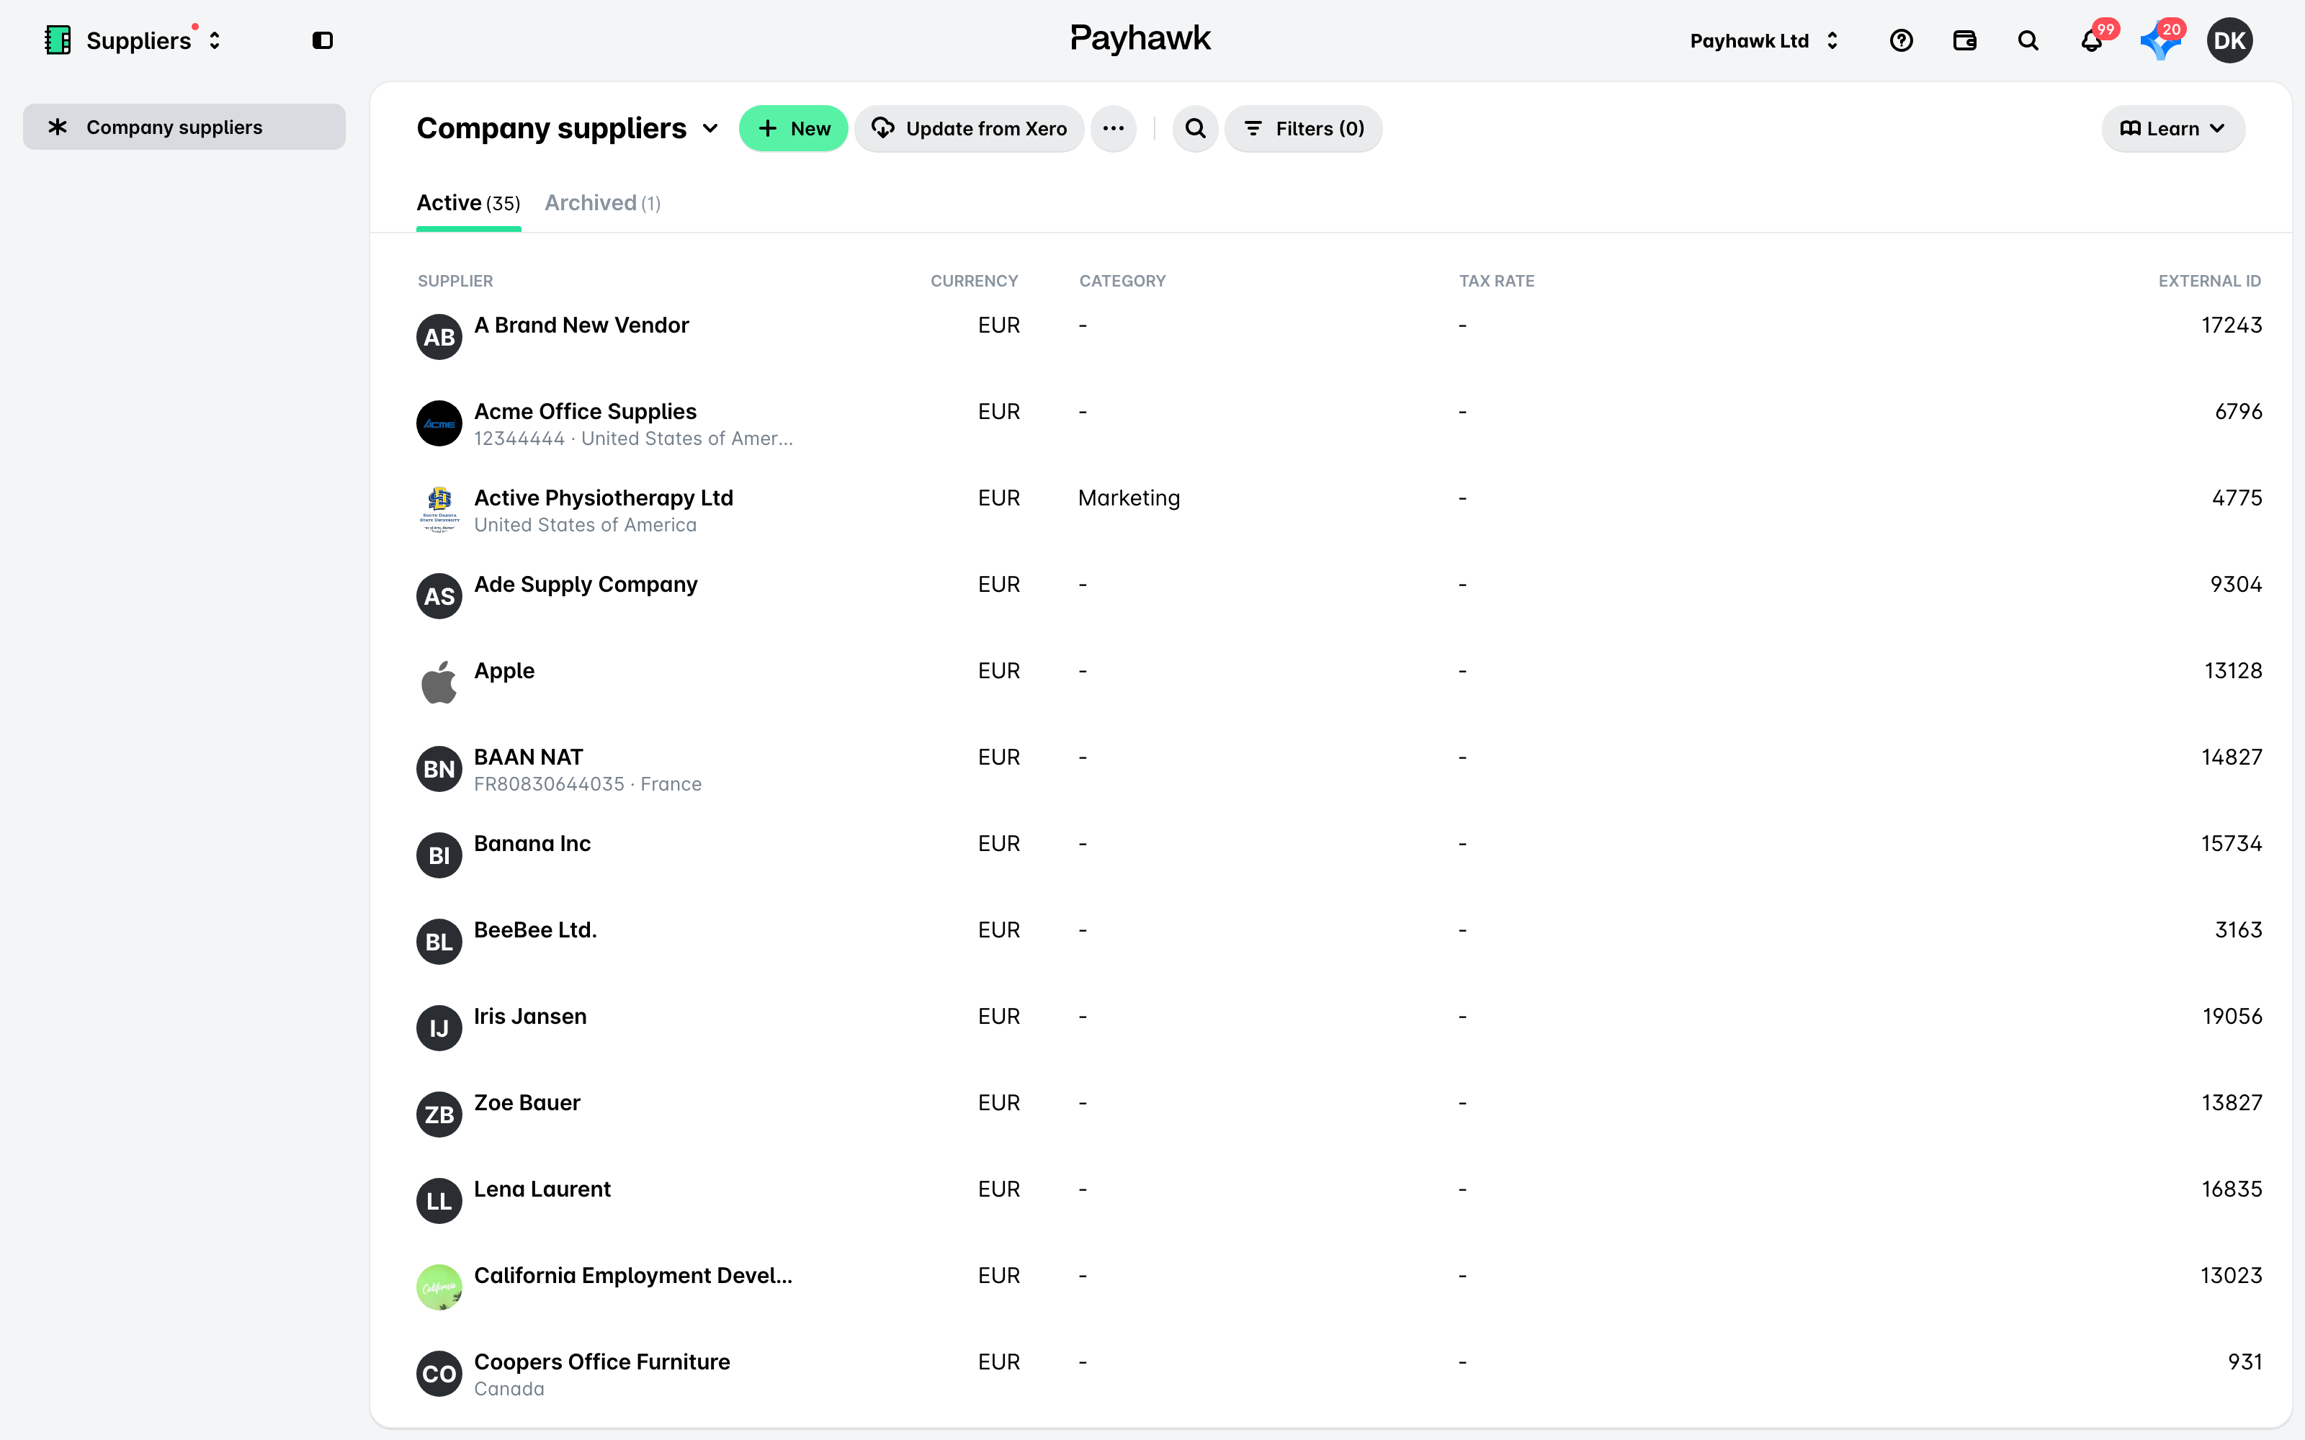Click the California Employment green logo
The height and width of the screenshot is (1440, 2305).
coord(439,1287)
